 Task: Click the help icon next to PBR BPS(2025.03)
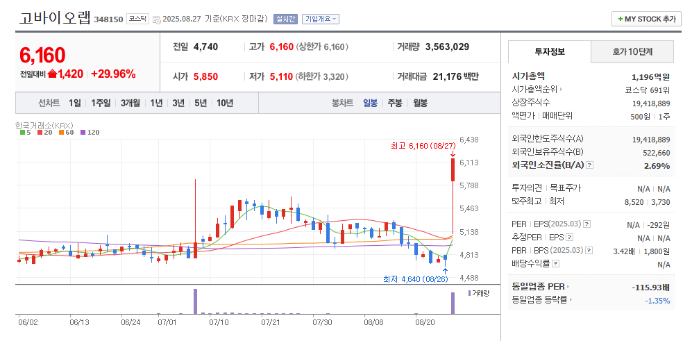pos(589,251)
